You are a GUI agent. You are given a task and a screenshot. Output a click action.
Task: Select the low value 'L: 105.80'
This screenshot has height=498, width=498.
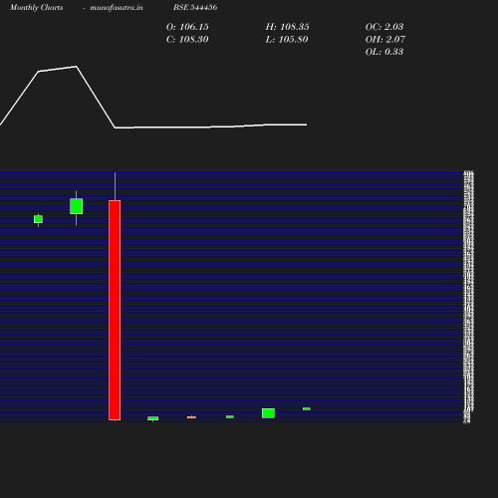pos(287,40)
